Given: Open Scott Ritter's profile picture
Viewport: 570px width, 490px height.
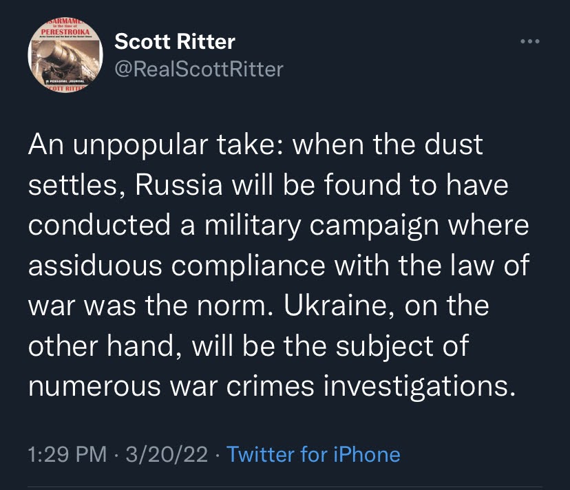Looking at the screenshot, I should [x=65, y=55].
